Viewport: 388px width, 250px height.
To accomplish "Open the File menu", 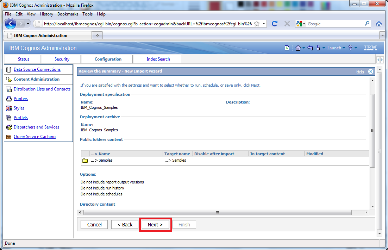I will point(8,14).
